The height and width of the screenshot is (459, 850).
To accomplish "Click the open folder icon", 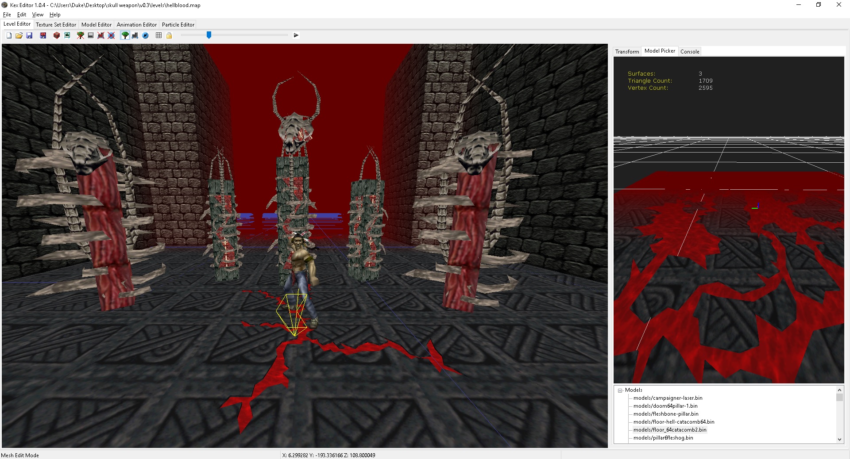I will pyautogui.click(x=19, y=35).
